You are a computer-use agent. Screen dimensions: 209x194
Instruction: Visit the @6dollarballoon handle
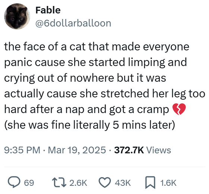[x=73, y=23]
